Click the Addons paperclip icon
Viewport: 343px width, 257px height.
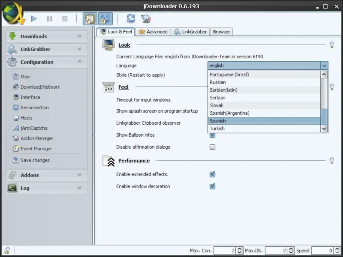12,175
